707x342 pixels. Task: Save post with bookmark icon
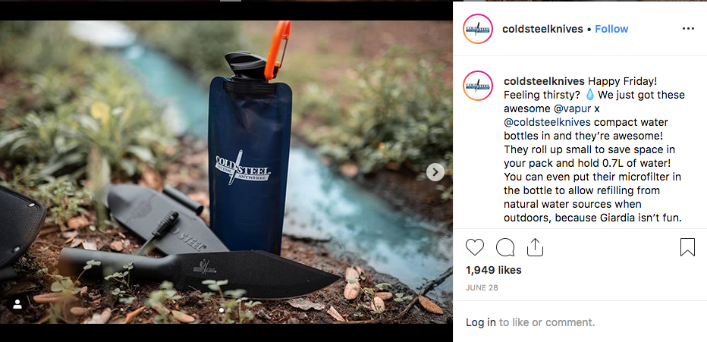[687, 247]
